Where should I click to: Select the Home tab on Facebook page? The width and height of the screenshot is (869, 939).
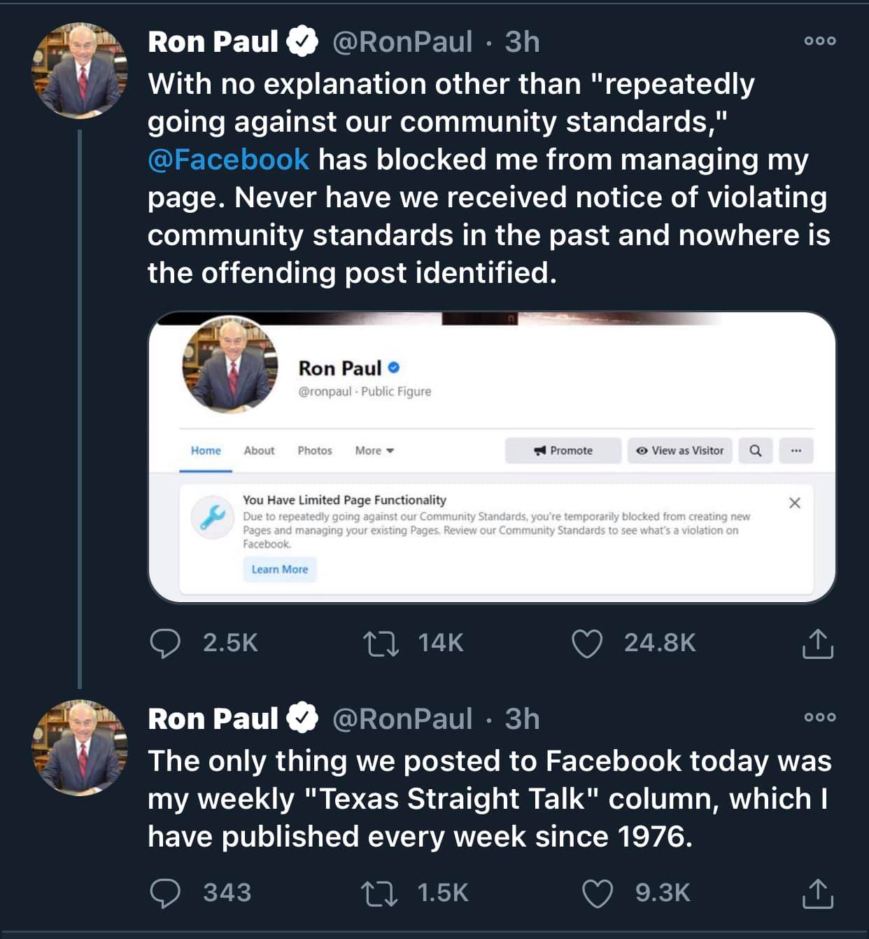[206, 451]
